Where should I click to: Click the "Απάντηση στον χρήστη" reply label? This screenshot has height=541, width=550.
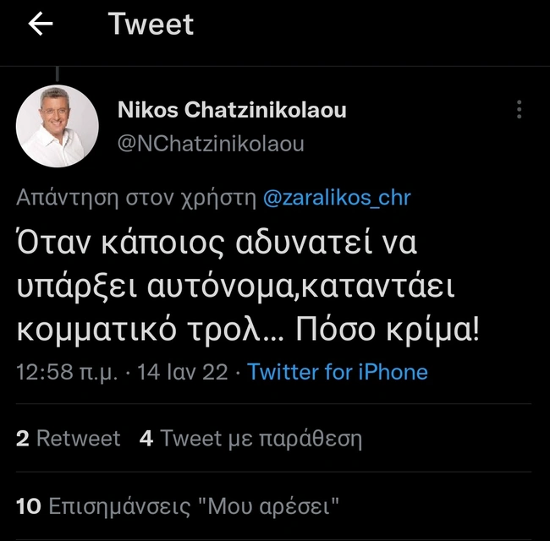[x=136, y=198]
